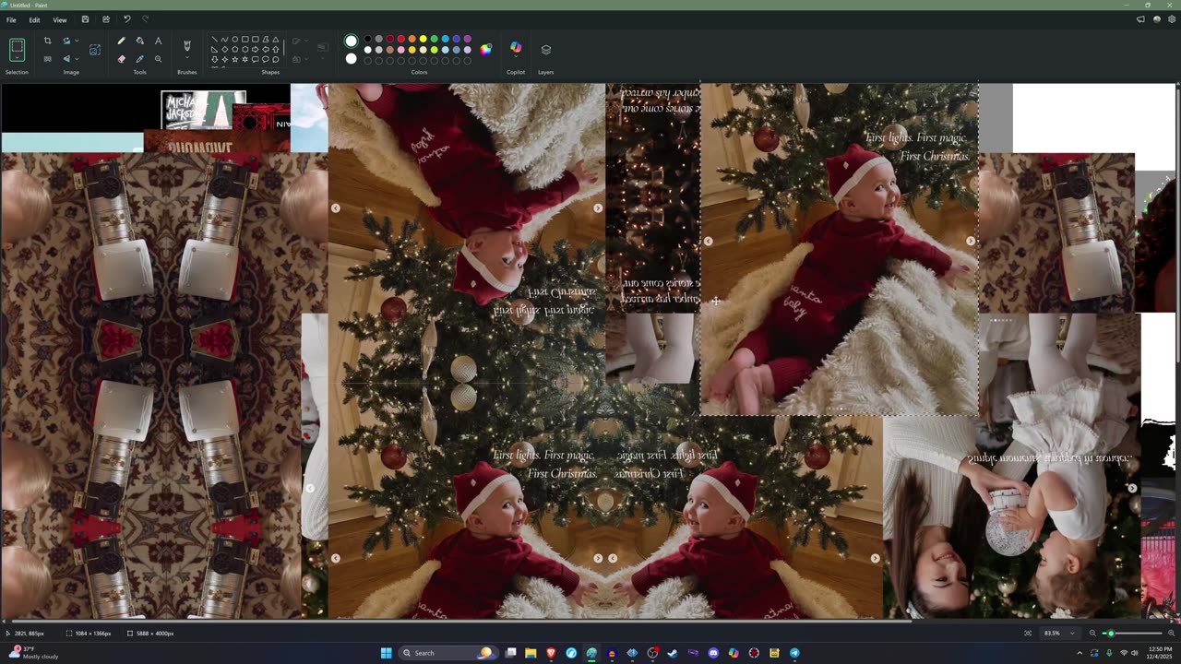Select the Fill bucket tool
The width and height of the screenshot is (1181, 664).
coord(139,41)
